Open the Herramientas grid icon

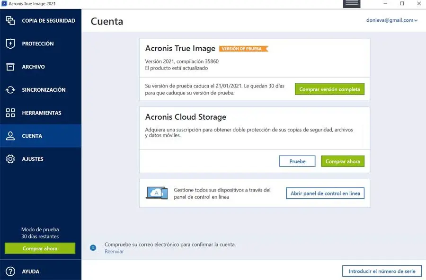(10, 113)
